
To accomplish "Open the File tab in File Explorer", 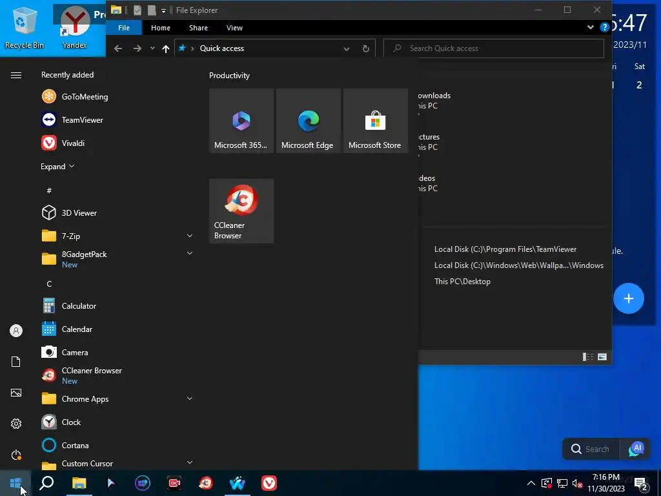I will [x=124, y=28].
